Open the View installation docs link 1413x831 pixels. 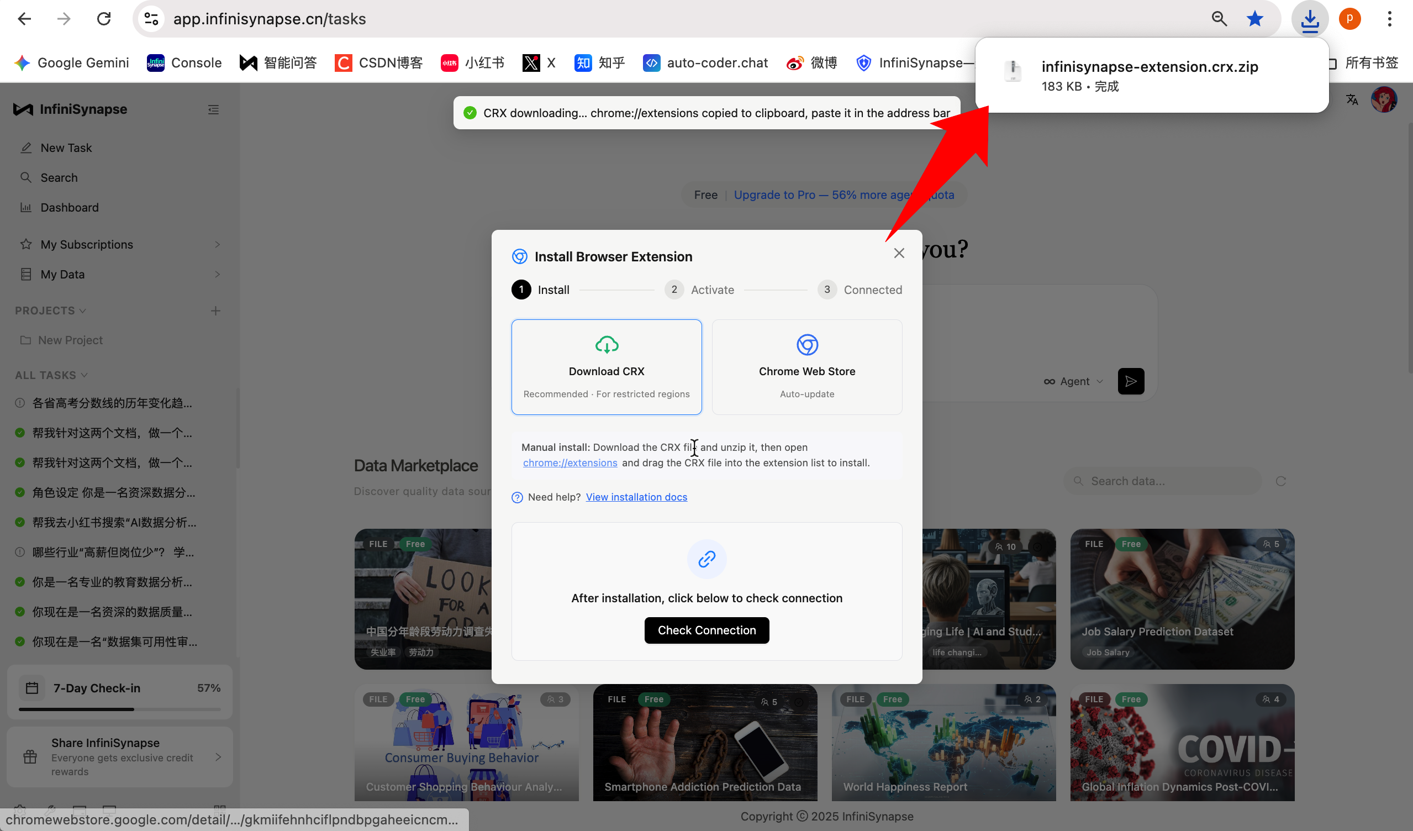(x=636, y=497)
